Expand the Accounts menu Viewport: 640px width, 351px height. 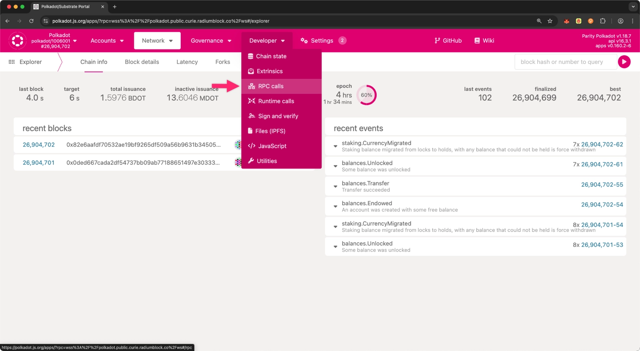pos(107,41)
